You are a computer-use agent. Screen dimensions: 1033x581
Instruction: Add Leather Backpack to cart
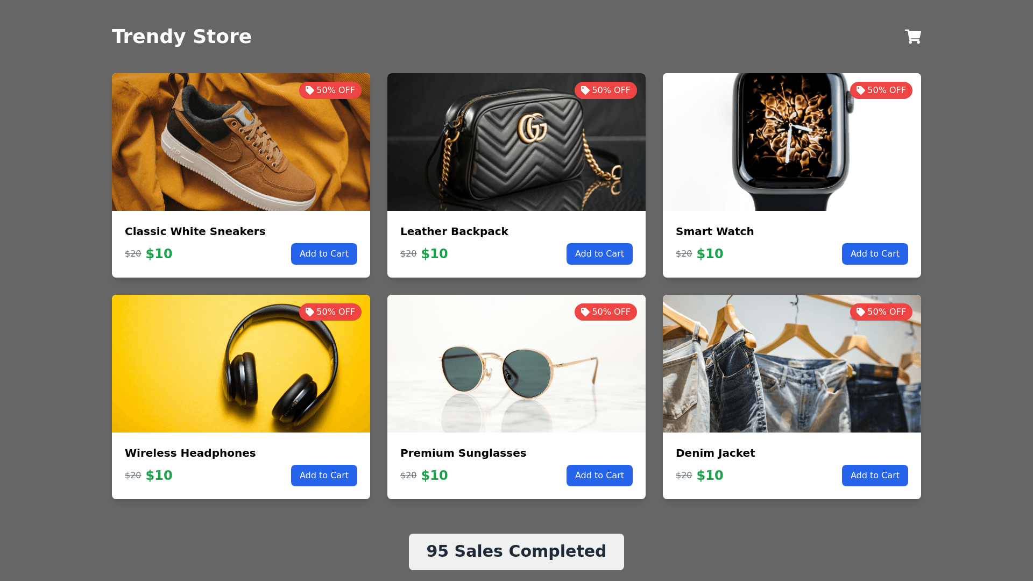point(599,254)
